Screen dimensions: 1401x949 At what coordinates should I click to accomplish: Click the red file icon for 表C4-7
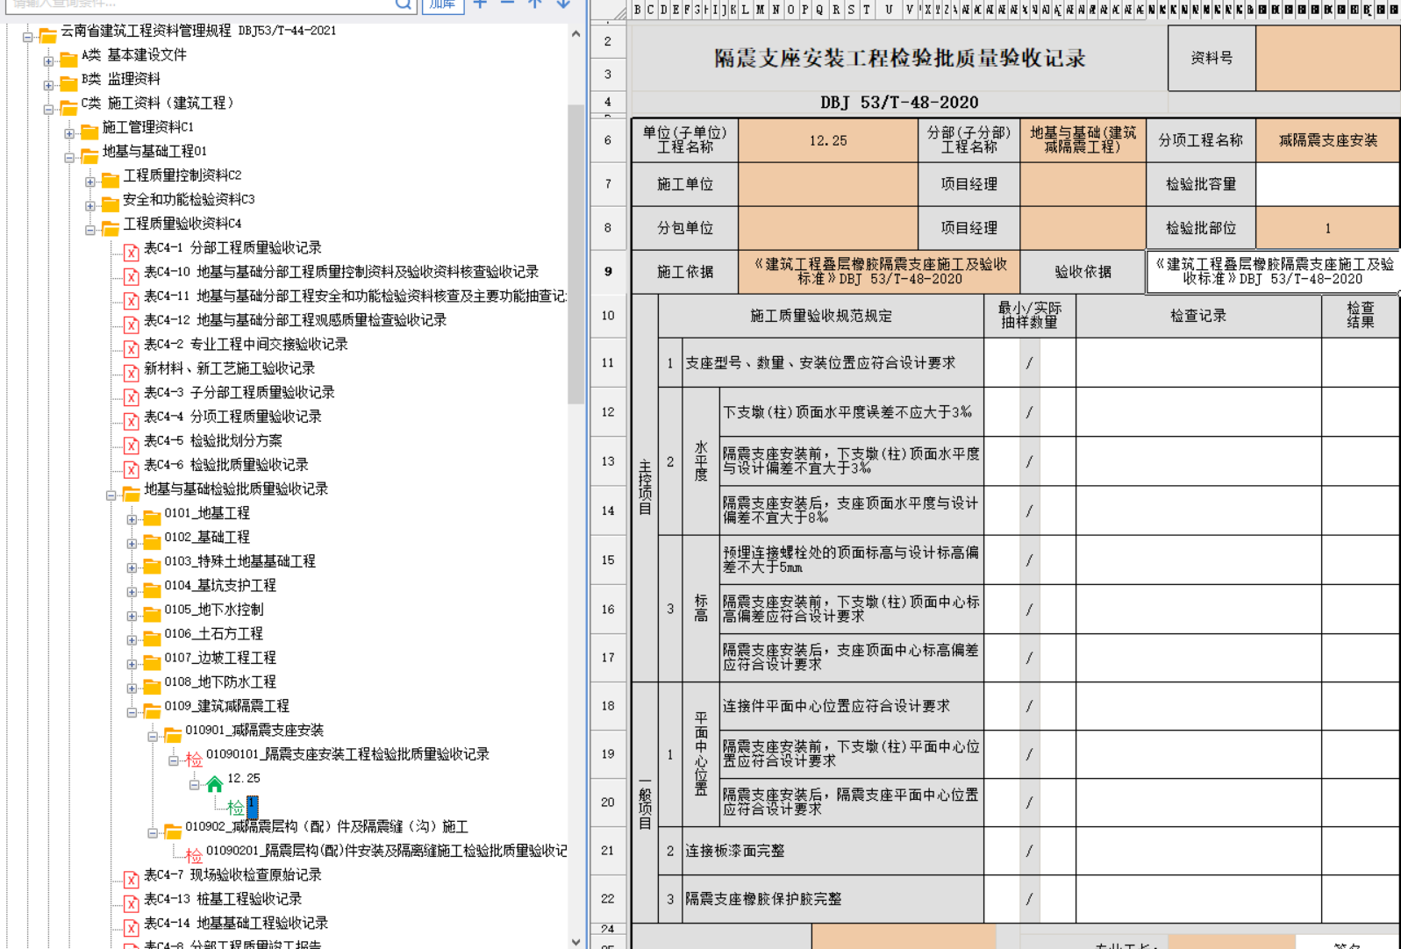point(131,879)
